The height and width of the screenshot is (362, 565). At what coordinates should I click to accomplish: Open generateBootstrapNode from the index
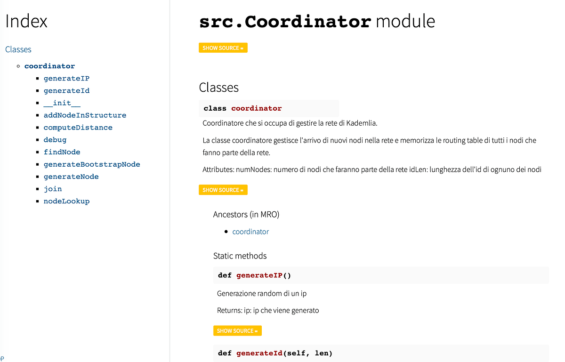(92, 164)
